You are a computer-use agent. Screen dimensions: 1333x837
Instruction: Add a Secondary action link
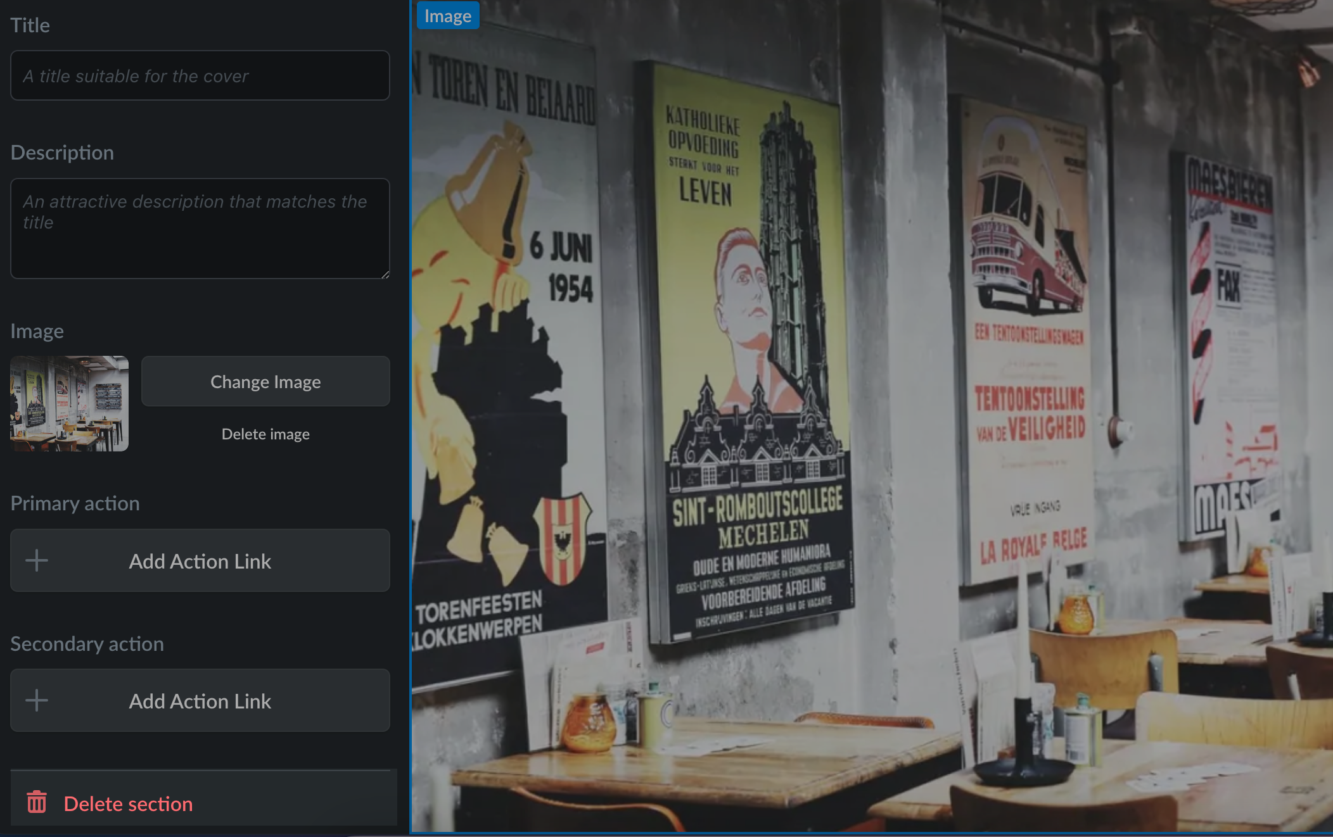point(200,700)
